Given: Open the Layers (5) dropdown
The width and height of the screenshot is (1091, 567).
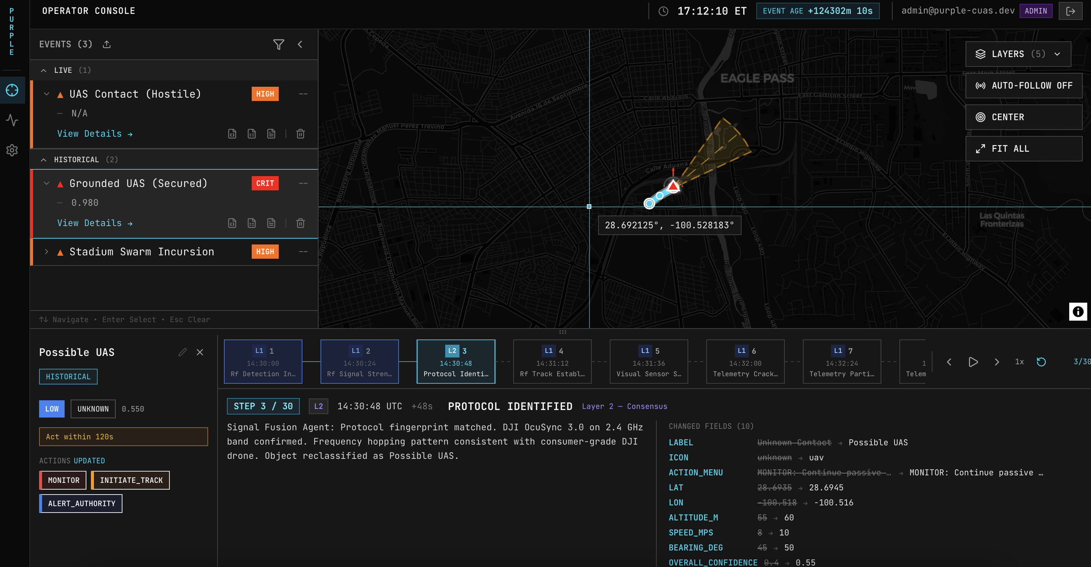Looking at the screenshot, I should click(x=1018, y=54).
